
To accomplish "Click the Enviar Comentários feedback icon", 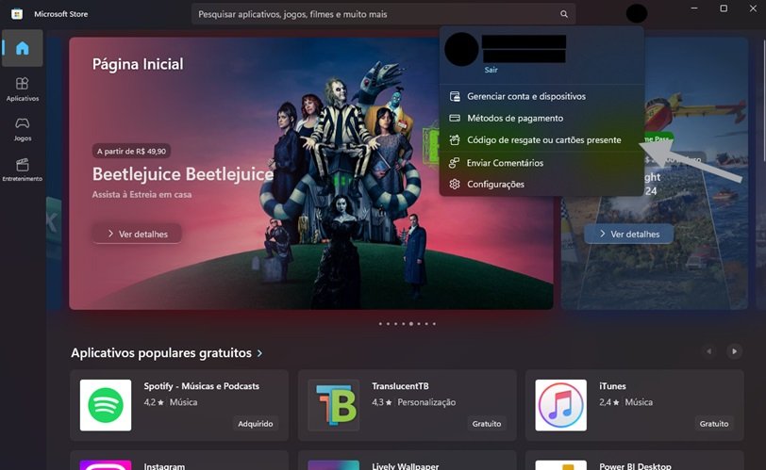I will point(455,163).
